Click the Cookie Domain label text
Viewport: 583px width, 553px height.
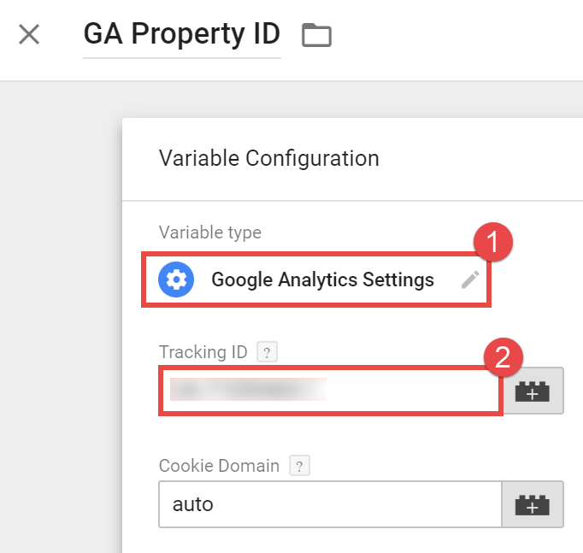tap(219, 466)
